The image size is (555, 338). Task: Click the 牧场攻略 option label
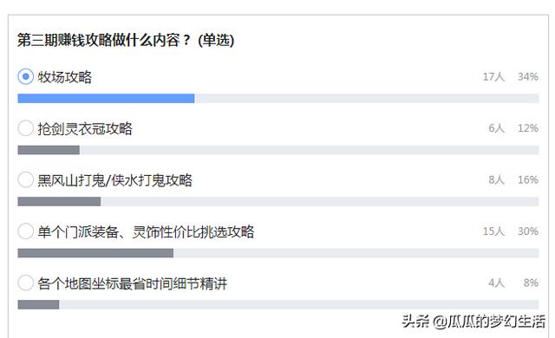click(65, 77)
